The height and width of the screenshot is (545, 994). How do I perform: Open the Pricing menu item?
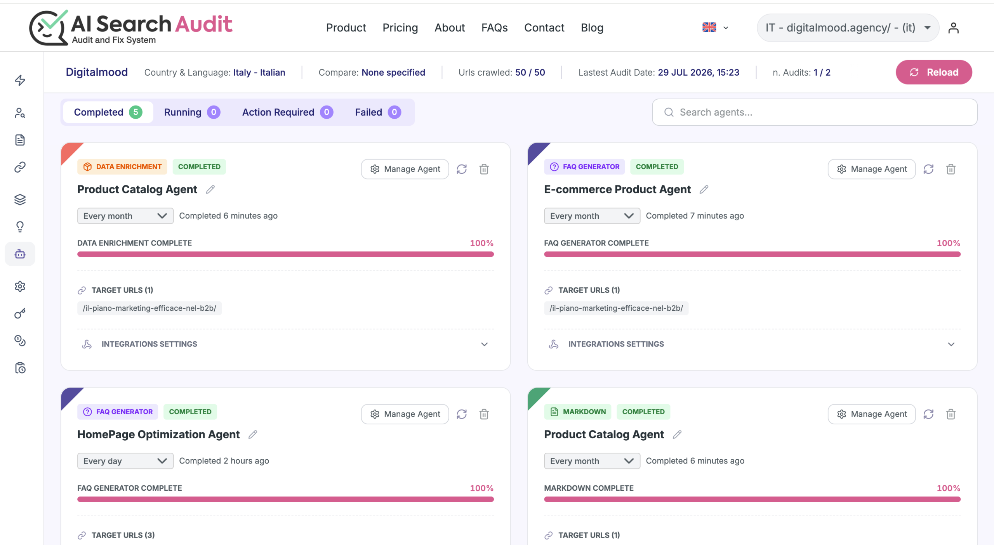coord(400,28)
